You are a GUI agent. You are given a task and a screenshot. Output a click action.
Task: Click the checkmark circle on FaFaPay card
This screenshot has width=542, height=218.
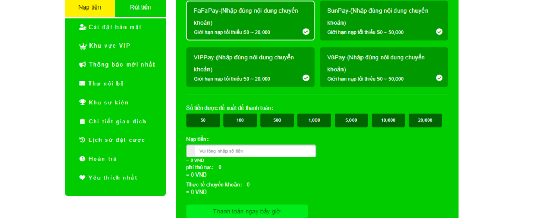point(306,32)
